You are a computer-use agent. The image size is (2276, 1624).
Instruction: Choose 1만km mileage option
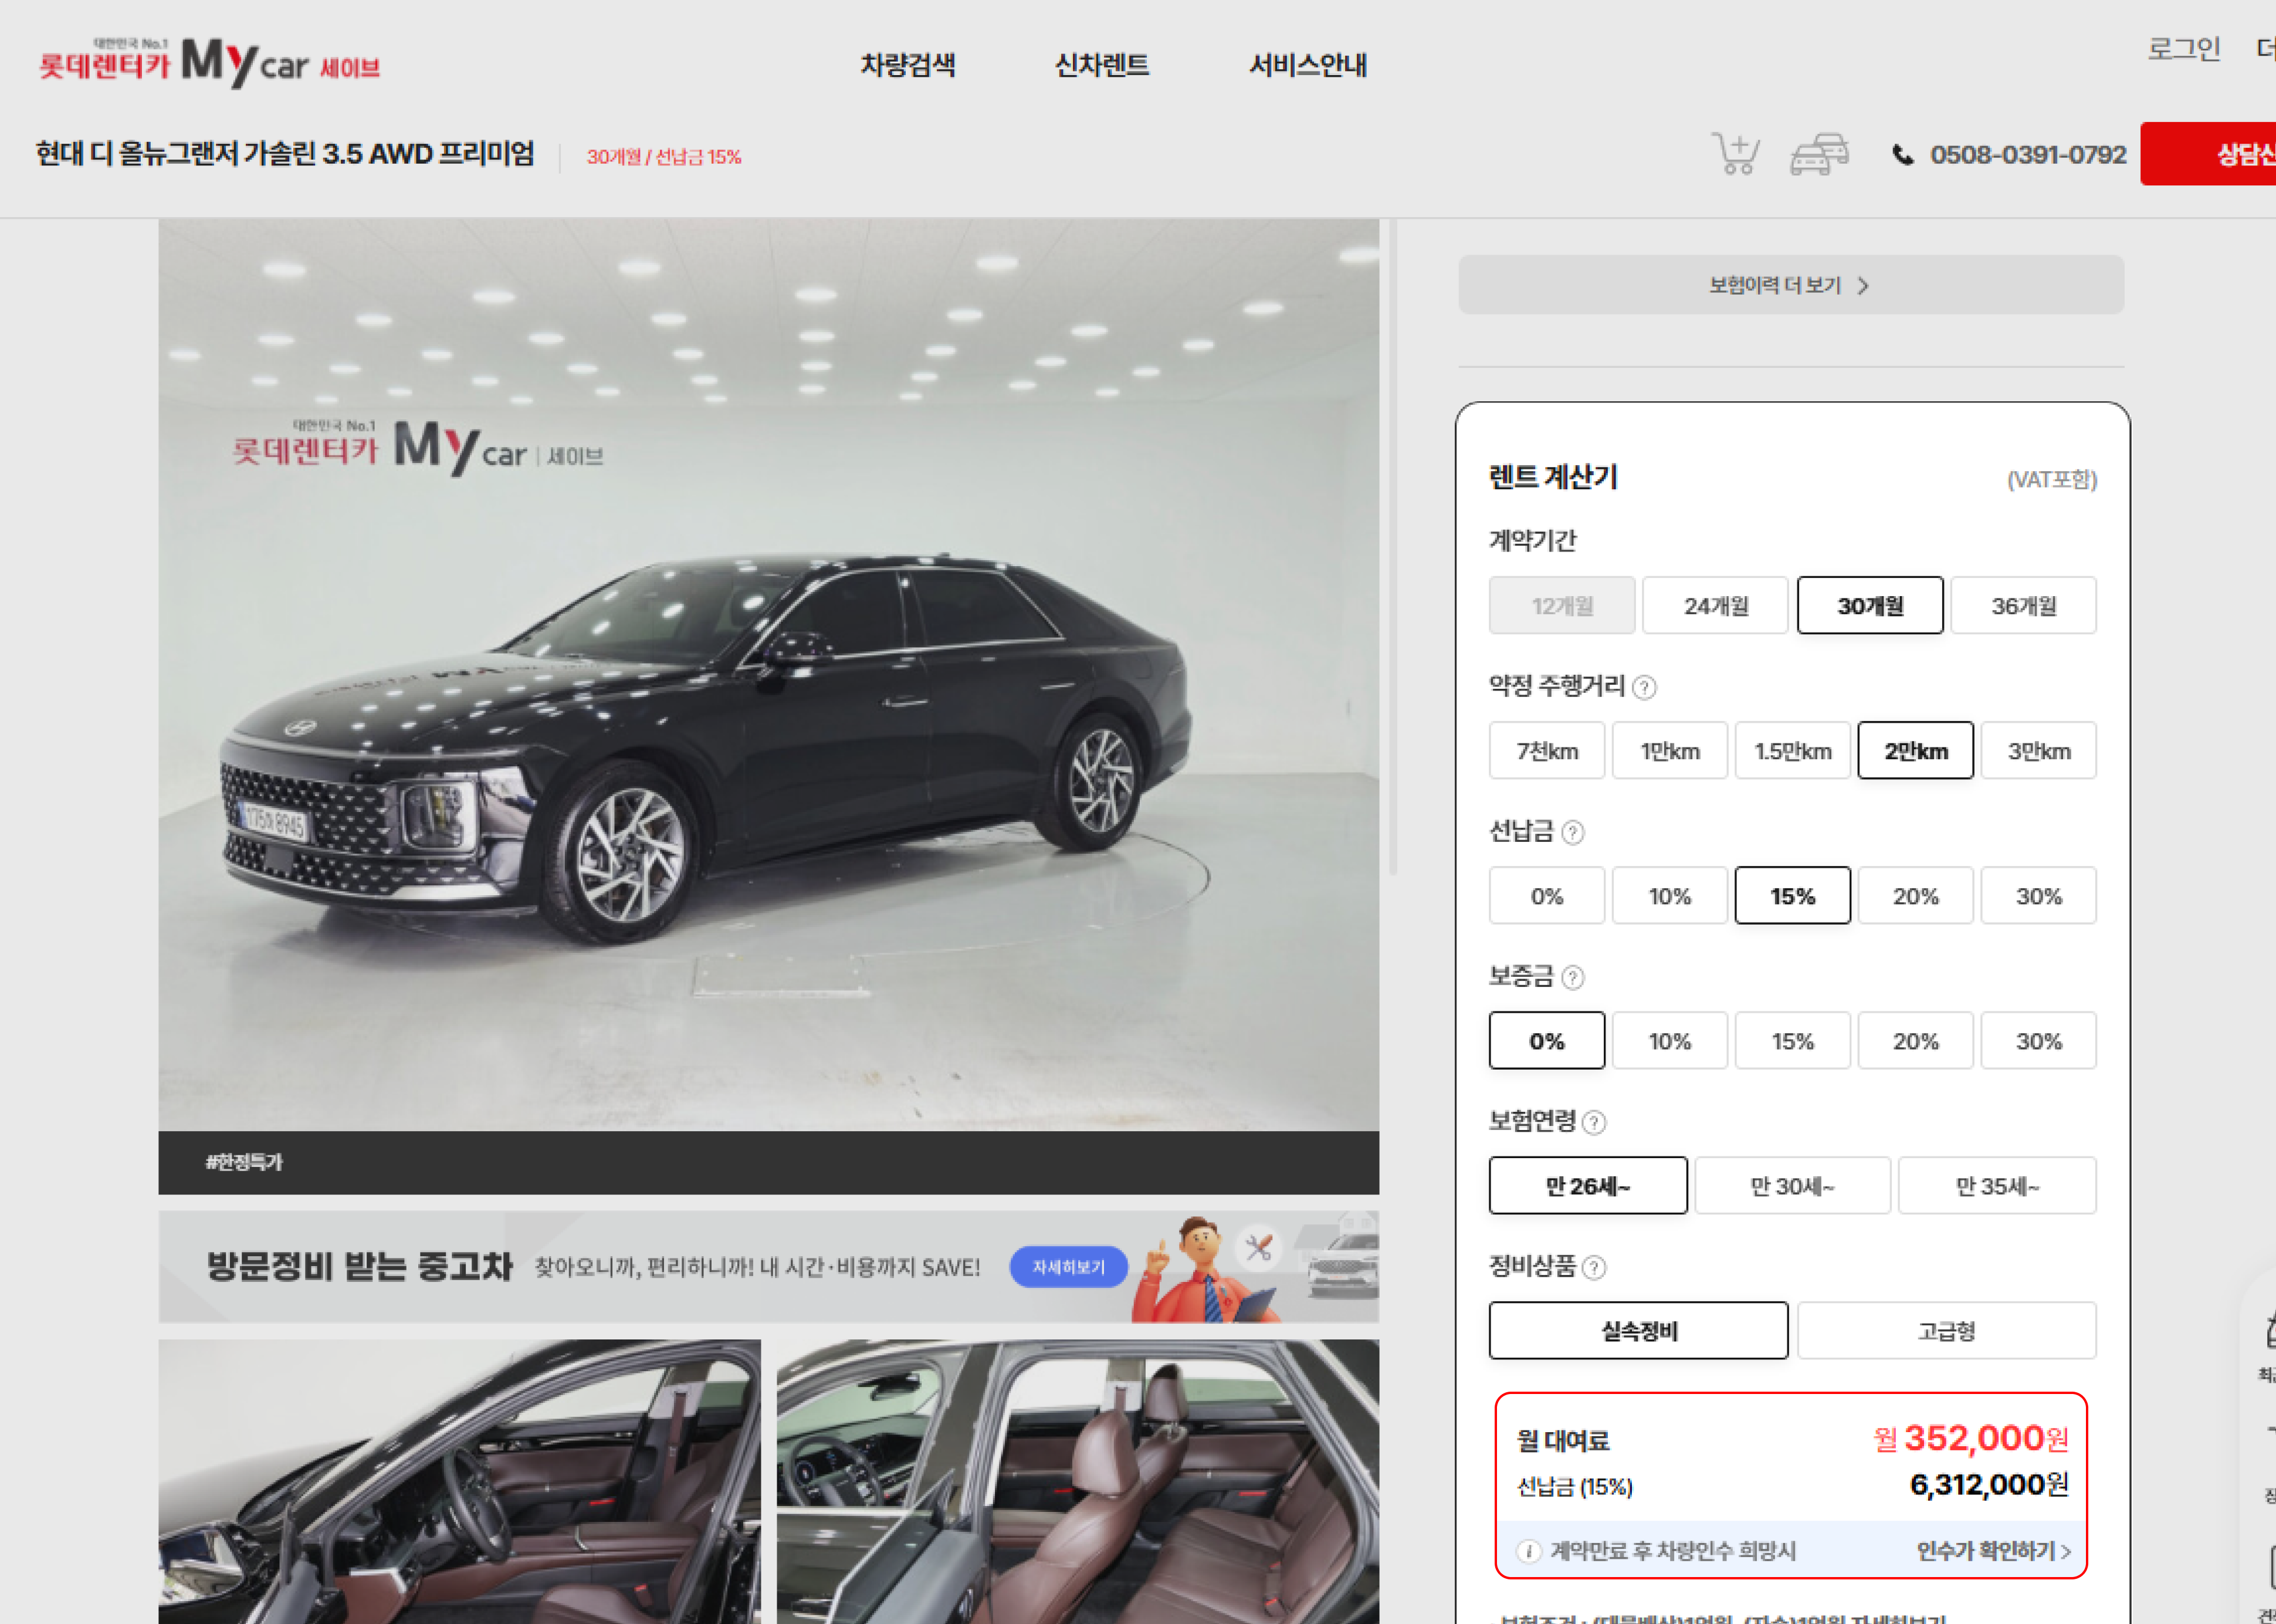pos(1669,750)
